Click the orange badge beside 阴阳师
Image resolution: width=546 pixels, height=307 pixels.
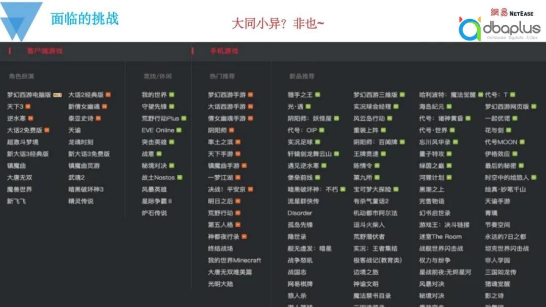(x=232, y=130)
